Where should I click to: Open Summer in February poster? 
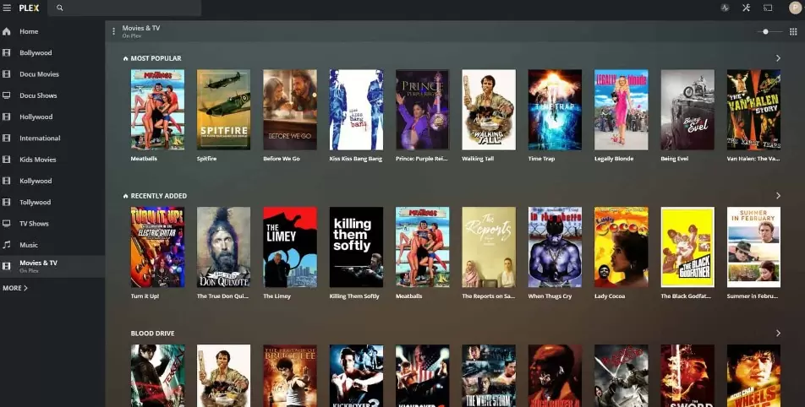tap(753, 247)
